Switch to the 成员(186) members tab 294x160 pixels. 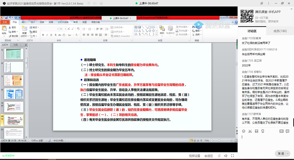coord(280,31)
